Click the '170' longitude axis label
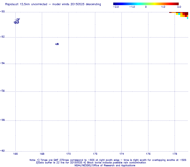The image size is (190, 167). click(69, 154)
